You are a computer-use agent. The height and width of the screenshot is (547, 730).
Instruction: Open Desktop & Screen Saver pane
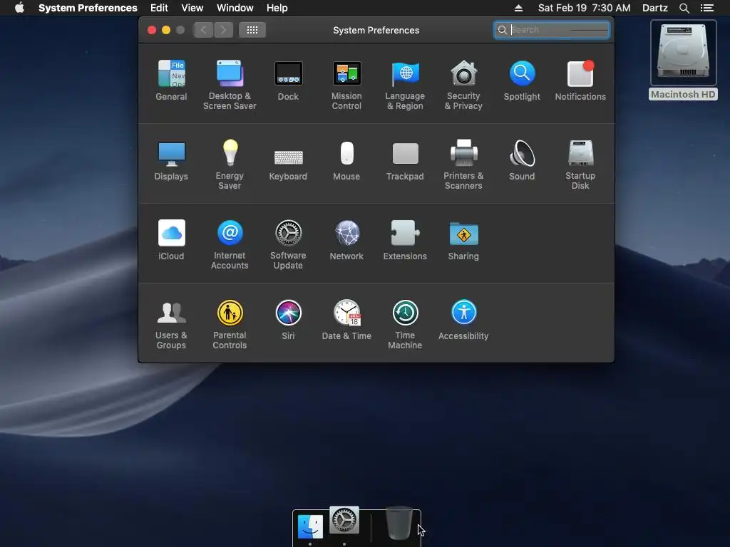[230, 85]
